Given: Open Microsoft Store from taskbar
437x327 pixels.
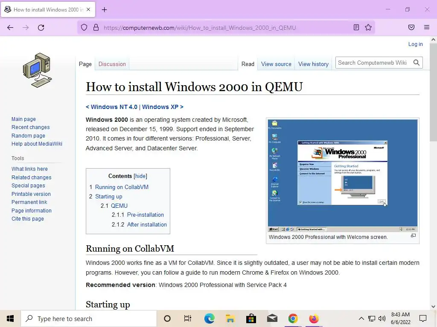Looking at the screenshot, I should click(251, 318).
